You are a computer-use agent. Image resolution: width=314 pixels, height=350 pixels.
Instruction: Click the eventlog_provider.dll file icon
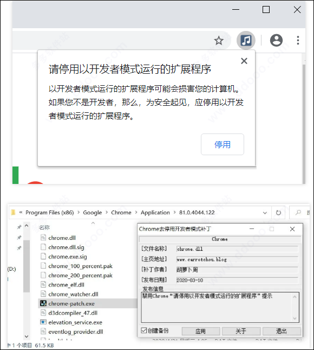43,332
